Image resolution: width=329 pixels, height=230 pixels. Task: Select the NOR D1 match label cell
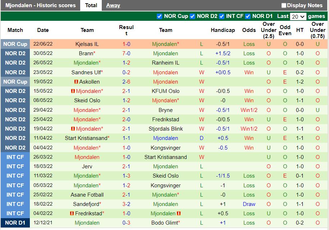point(15,223)
